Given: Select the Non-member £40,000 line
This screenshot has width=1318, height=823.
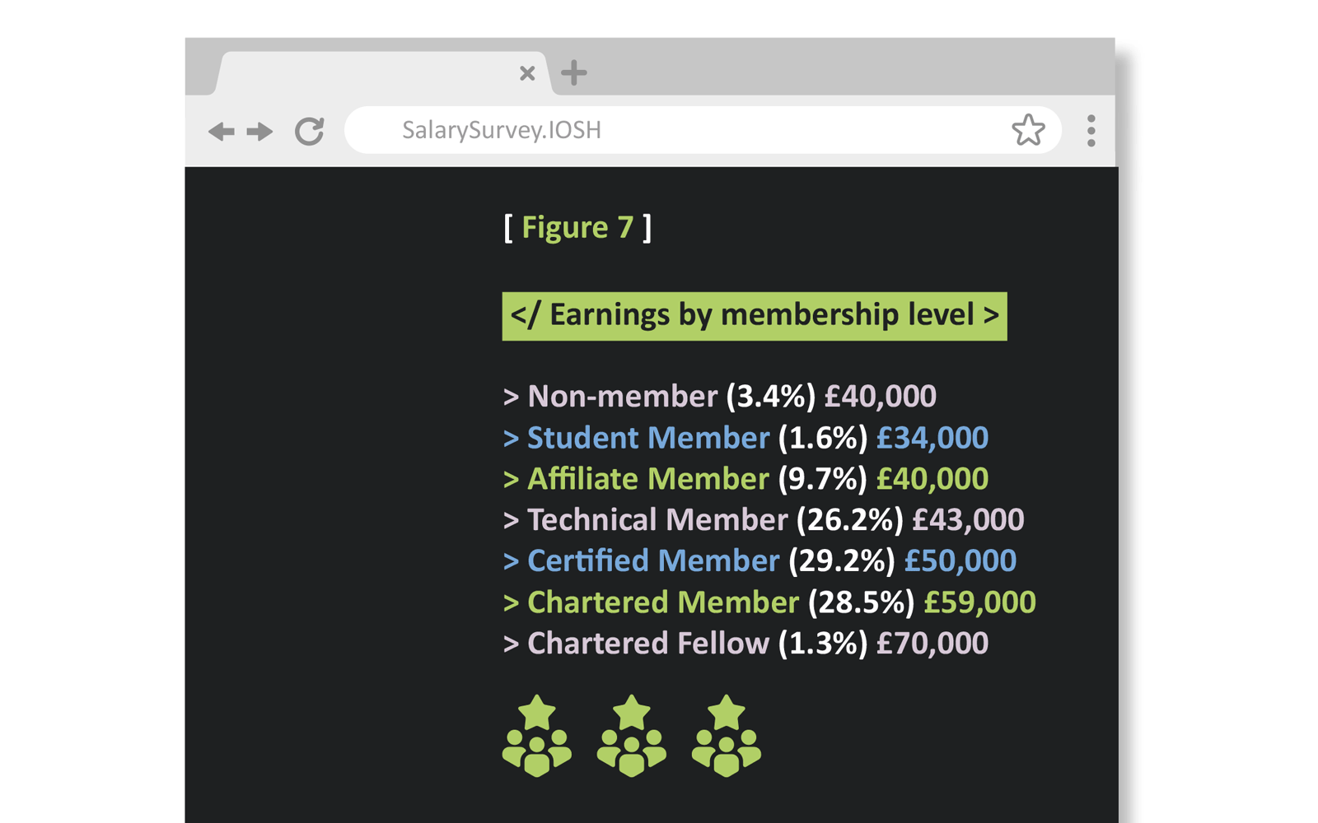Looking at the screenshot, I should 719,397.
